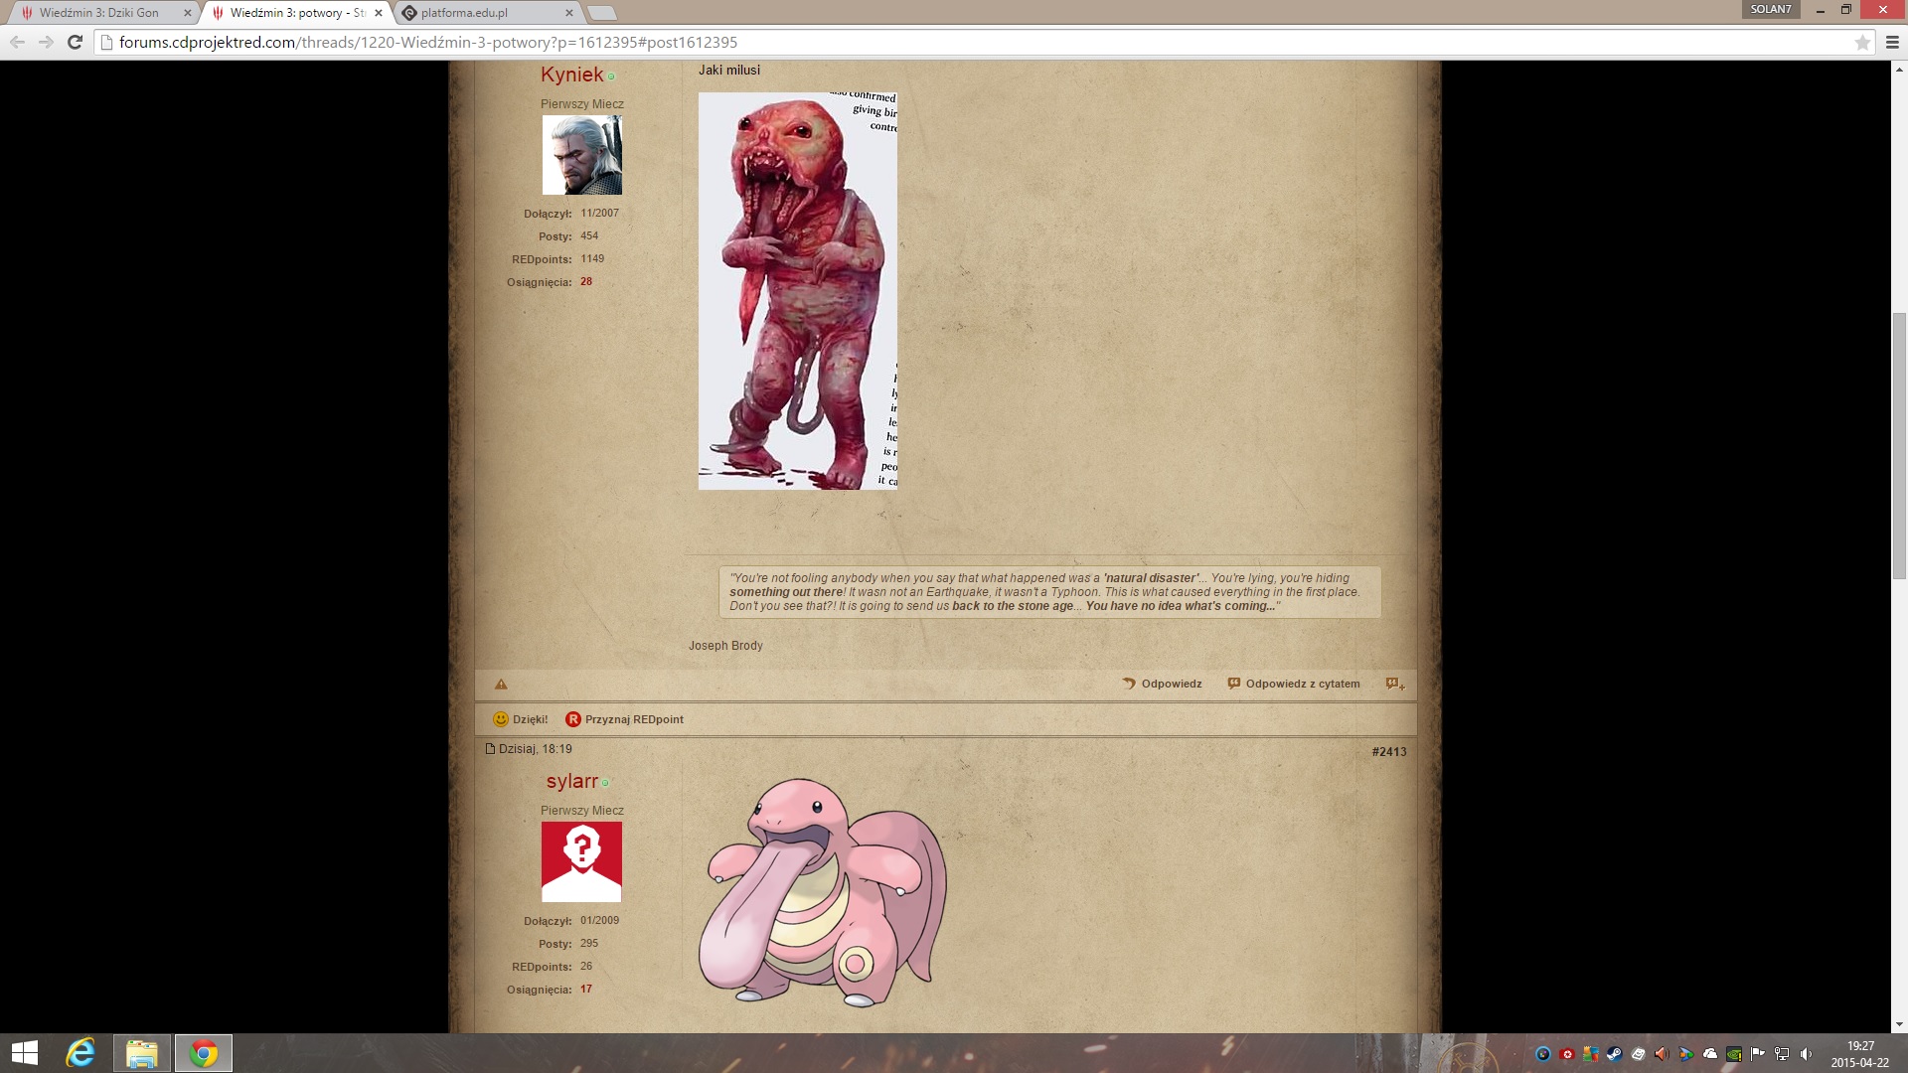Click the gray disk tray icon
The width and height of the screenshot is (1908, 1073).
1639,1054
